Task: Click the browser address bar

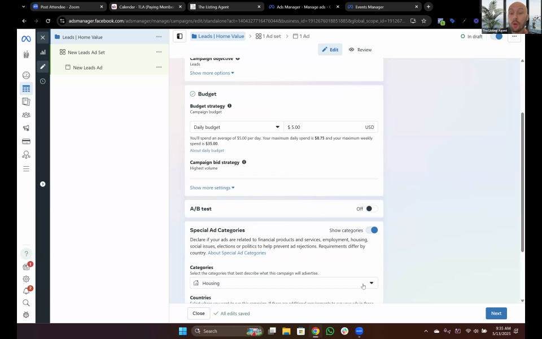Action: (237, 21)
